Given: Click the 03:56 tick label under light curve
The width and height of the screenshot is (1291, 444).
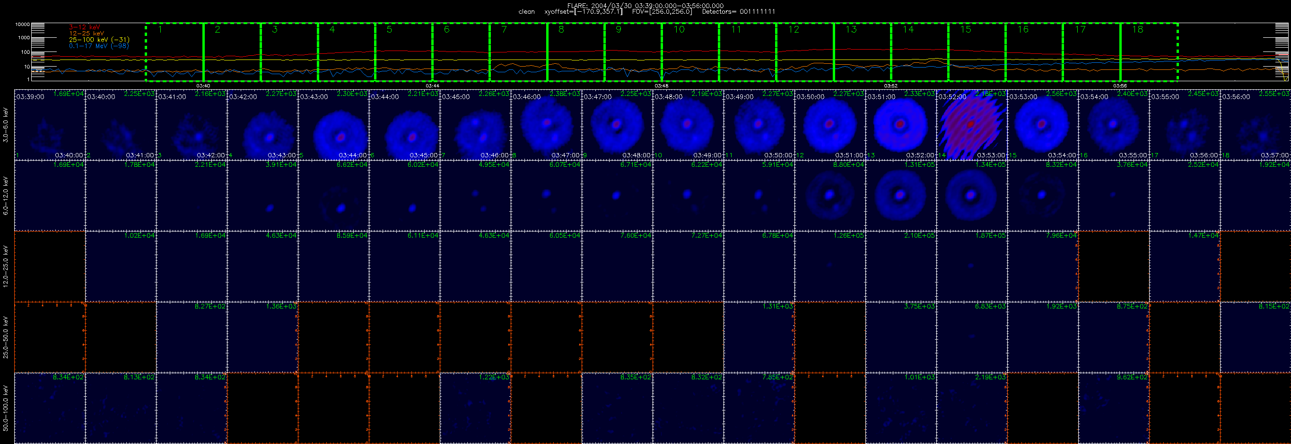Looking at the screenshot, I should (x=1120, y=85).
